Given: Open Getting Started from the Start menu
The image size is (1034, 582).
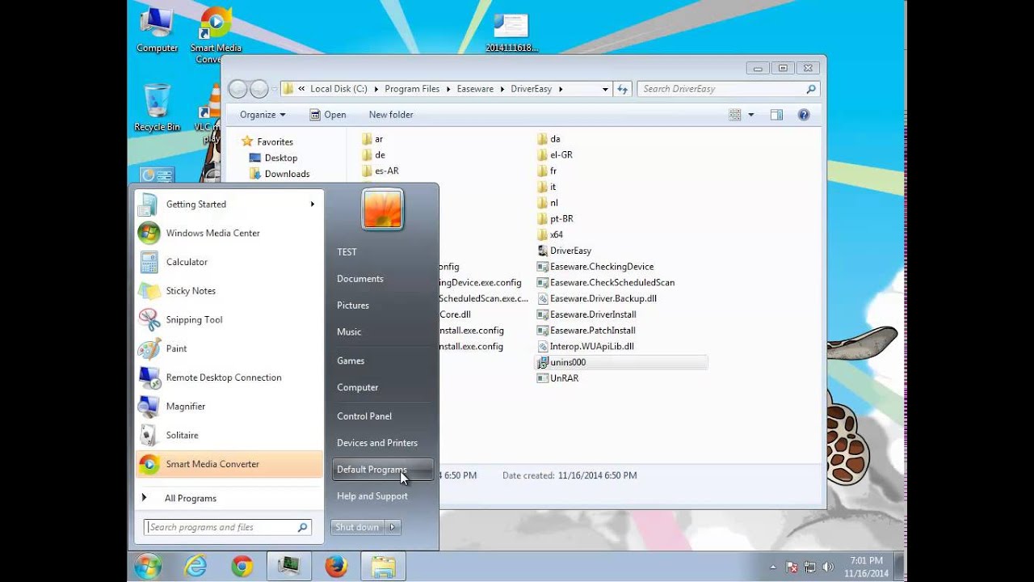Looking at the screenshot, I should click(x=229, y=205).
